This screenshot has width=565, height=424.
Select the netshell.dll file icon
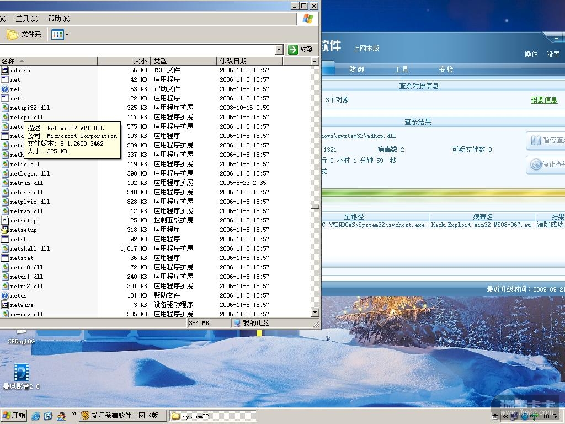[5, 248]
